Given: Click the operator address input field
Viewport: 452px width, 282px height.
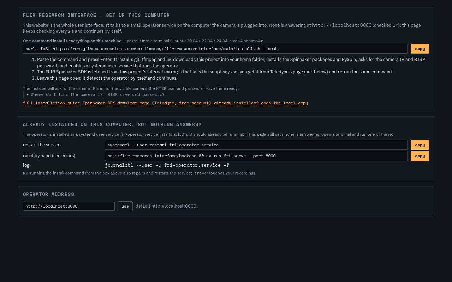Looking at the screenshot, I should coord(69,206).
